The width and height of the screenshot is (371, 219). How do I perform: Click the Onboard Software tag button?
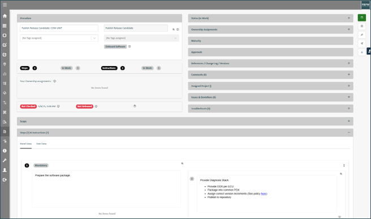115,46
